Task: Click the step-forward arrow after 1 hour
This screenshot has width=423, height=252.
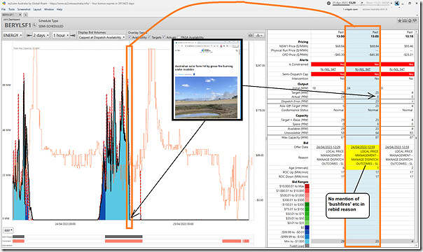Action: click(72, 35)
